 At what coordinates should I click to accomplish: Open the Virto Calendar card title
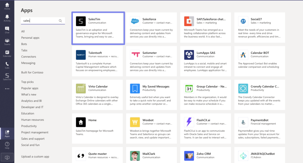click(x=98, y=86)
